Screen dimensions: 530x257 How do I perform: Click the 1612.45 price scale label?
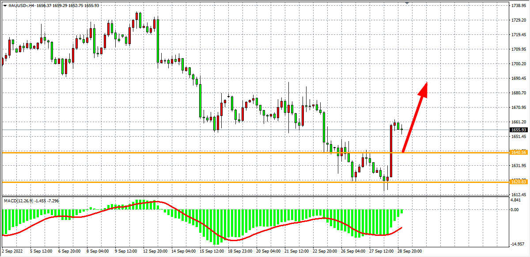tap(518, 194)
